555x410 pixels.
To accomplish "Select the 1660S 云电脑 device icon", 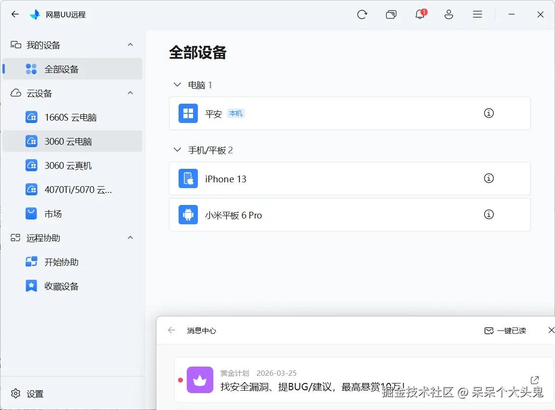I will pos(31,117).
